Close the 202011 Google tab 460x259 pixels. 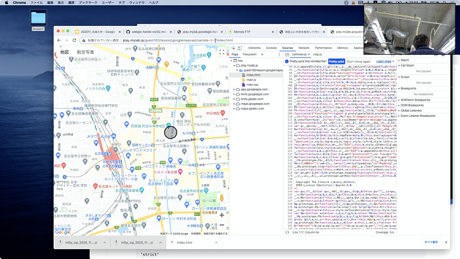[x=120, y=32]
